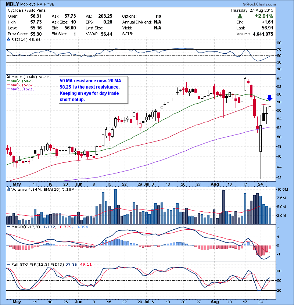Click the SCTR label
294x305 pixels.
point(128,34)
